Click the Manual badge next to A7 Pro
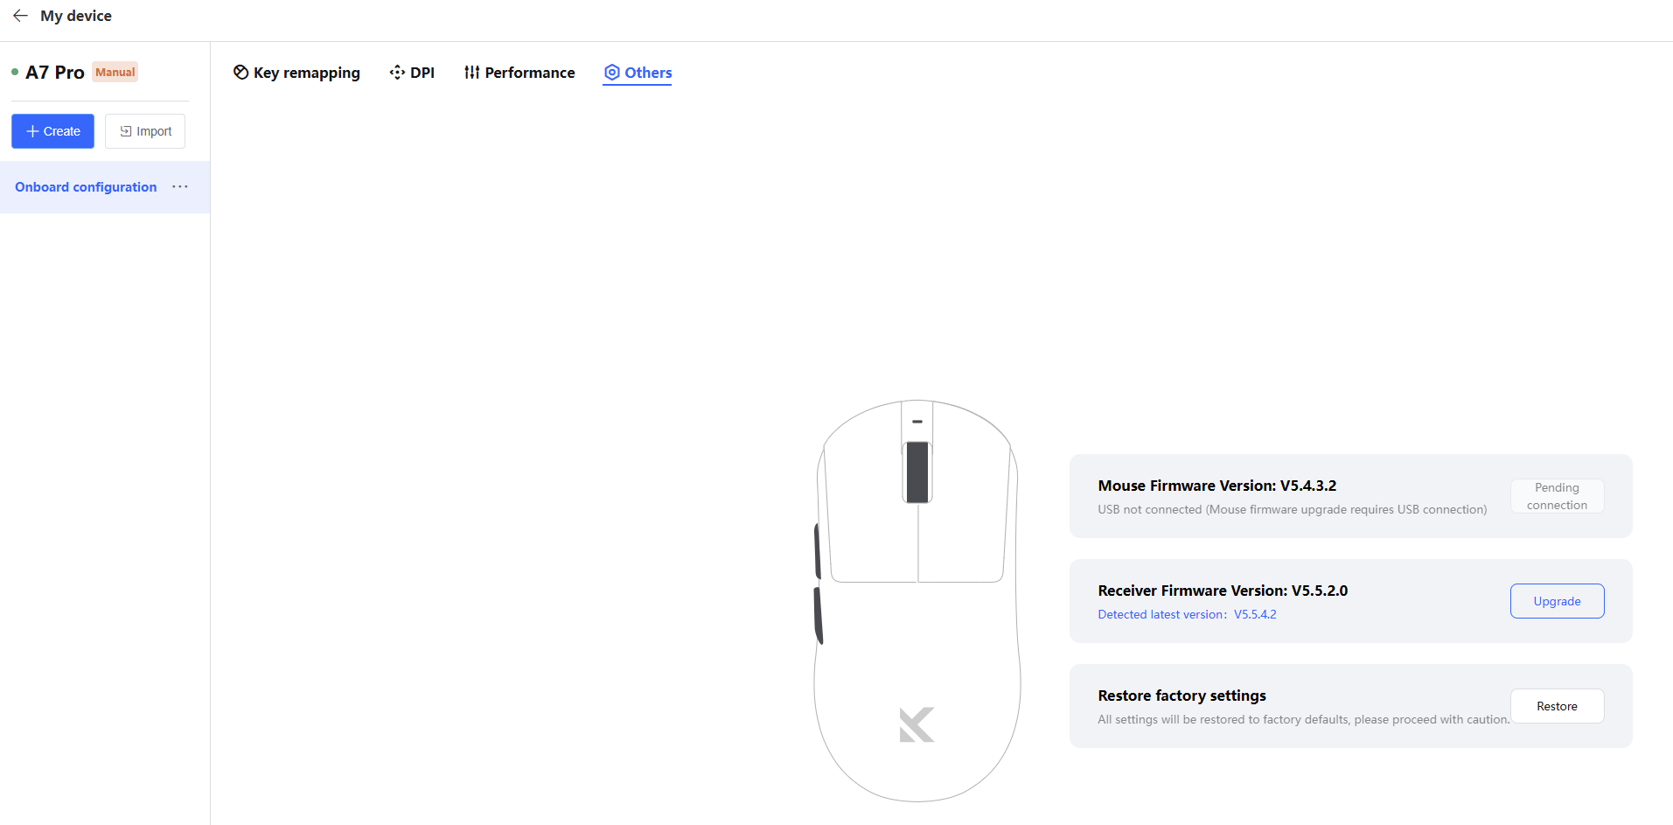The width and height of the screenshot is (1673, 825). pos(115,73)
